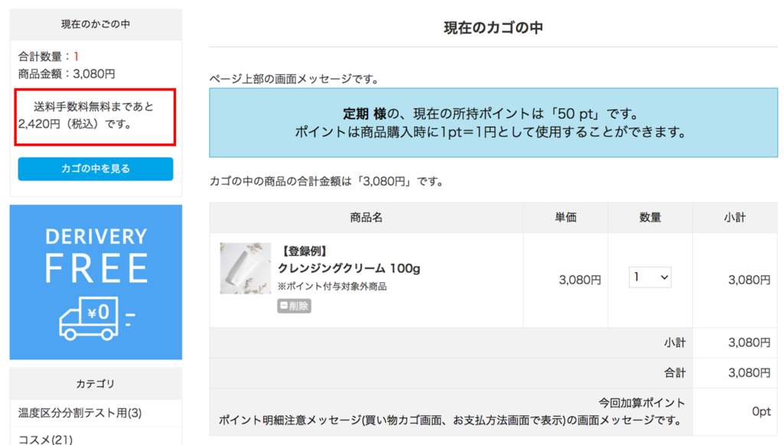
Task: Click the 商品名 column header
Action: 366,218
